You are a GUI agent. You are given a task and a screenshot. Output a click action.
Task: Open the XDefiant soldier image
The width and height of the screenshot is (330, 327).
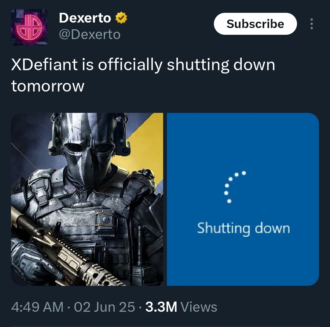coord(87,199)
